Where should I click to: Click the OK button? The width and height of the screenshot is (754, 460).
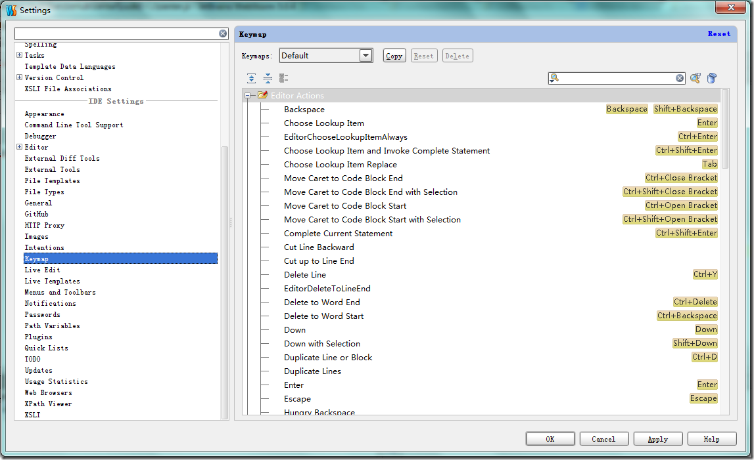(x=550, y=439)
